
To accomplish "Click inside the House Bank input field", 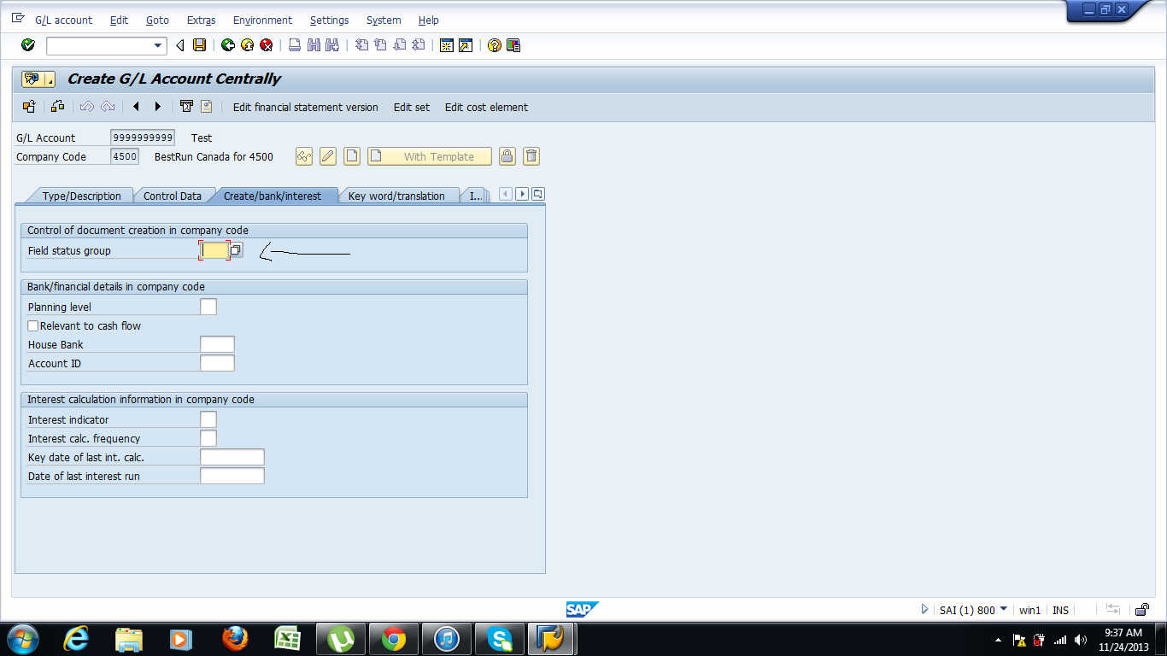I will click(217, 344).
